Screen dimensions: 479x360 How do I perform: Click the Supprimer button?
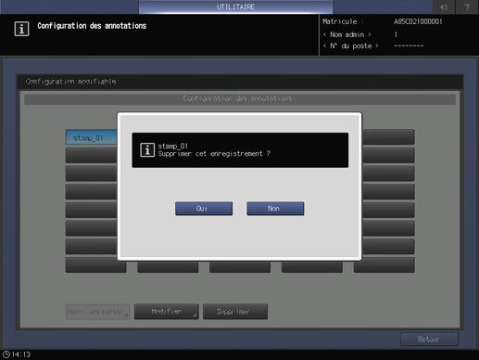pyautogui.click(x=235, y=312)
